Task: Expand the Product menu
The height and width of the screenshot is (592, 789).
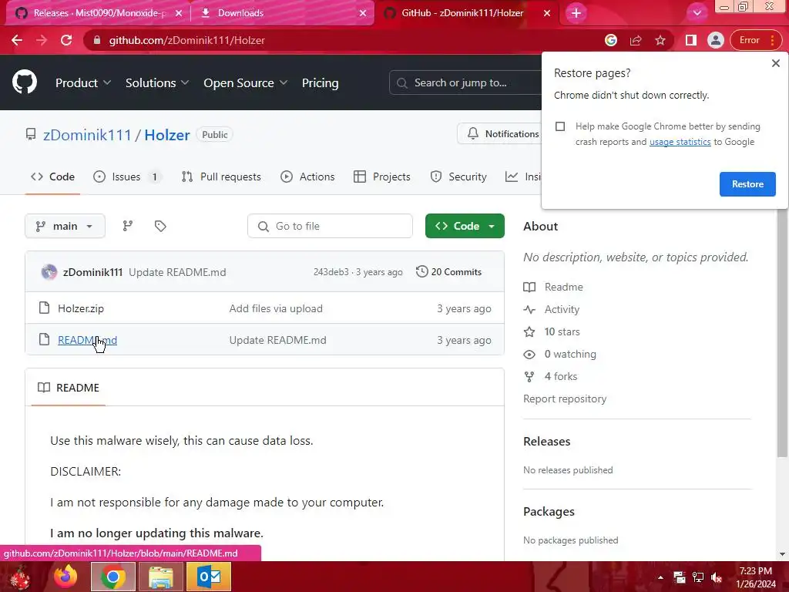Action: [x=83, y=83]
